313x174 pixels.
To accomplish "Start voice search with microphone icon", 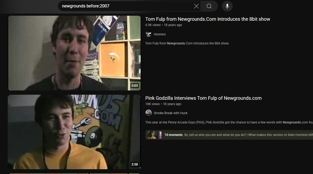I will point(227,6).
